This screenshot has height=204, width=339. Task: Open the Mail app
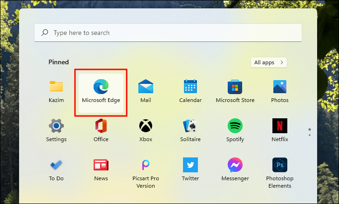tap(146, 91)
